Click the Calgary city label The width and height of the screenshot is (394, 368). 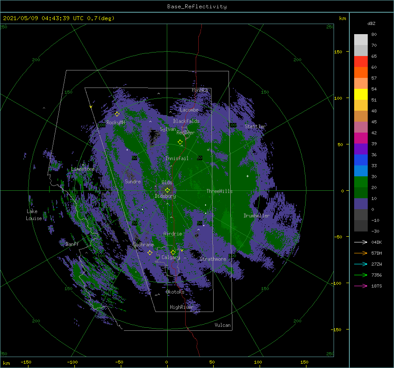171,257
